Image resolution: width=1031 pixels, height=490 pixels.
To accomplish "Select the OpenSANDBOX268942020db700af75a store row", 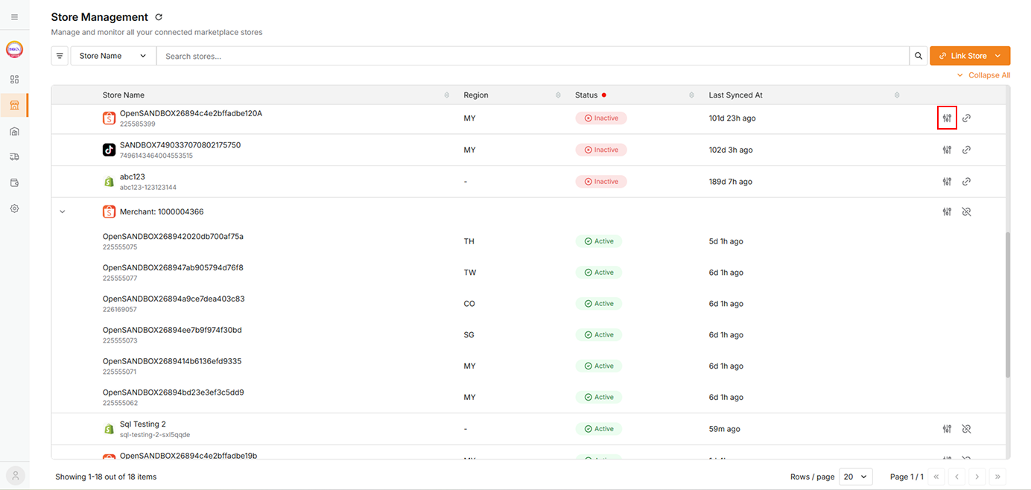I will (x=529, y=241).
